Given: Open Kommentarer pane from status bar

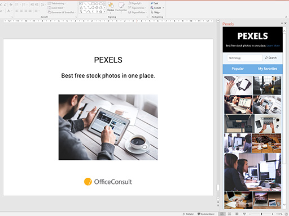Looking at the screenshot, I should tap(206, 214).
